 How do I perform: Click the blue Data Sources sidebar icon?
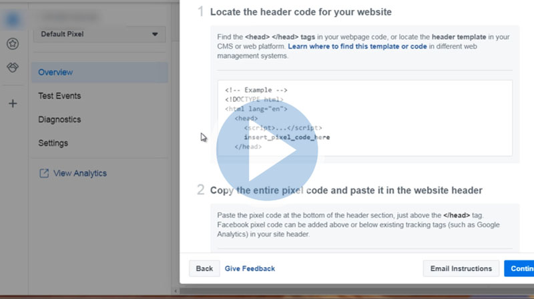(13, 19)
